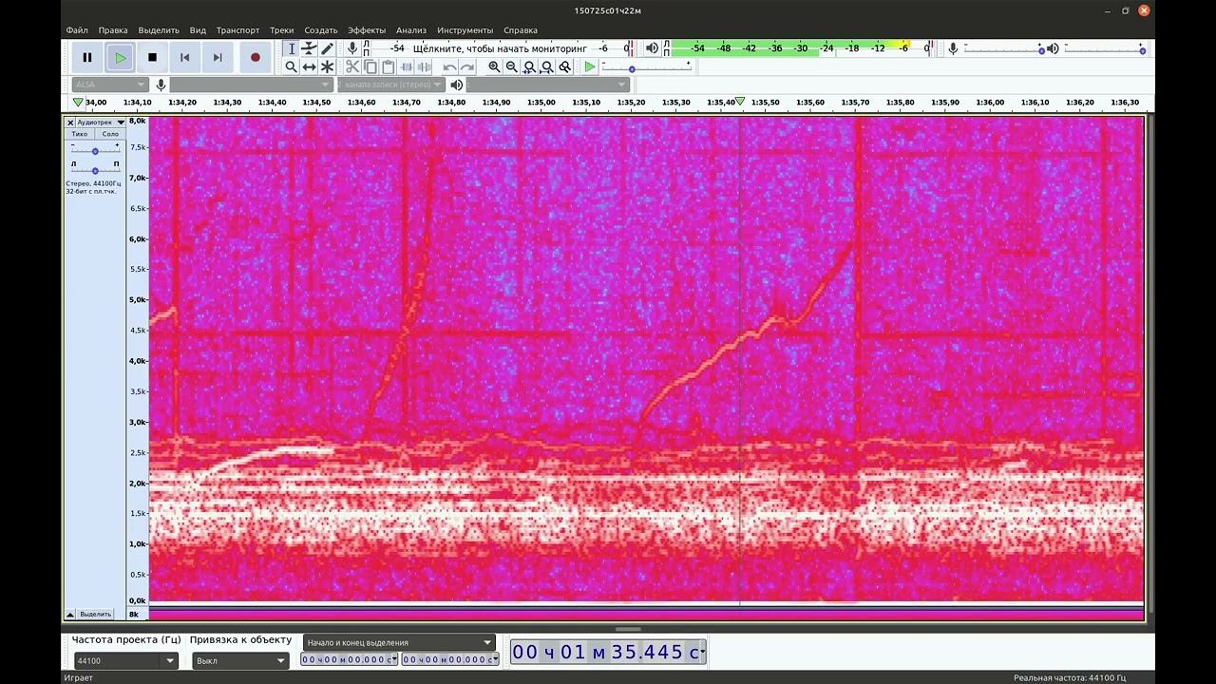Screen dimensions: 1216x684
Task: Click the selection start time field
Action: [348, 659]
